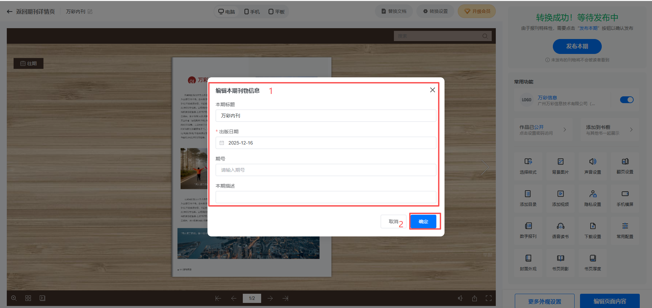Open 隐私设置 privacy settings
This screenshot has height=308, width=652.
point(593,194)
